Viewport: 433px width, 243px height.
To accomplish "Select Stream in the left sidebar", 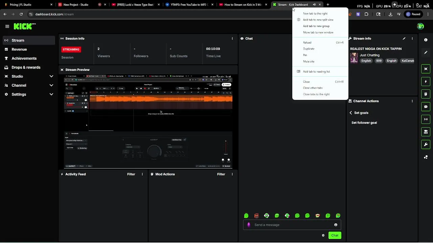I will click(28, 40).
